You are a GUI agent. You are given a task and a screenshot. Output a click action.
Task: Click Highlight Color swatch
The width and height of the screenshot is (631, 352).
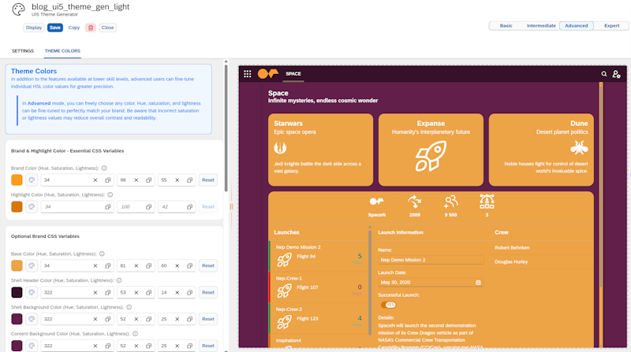(17, 206)
